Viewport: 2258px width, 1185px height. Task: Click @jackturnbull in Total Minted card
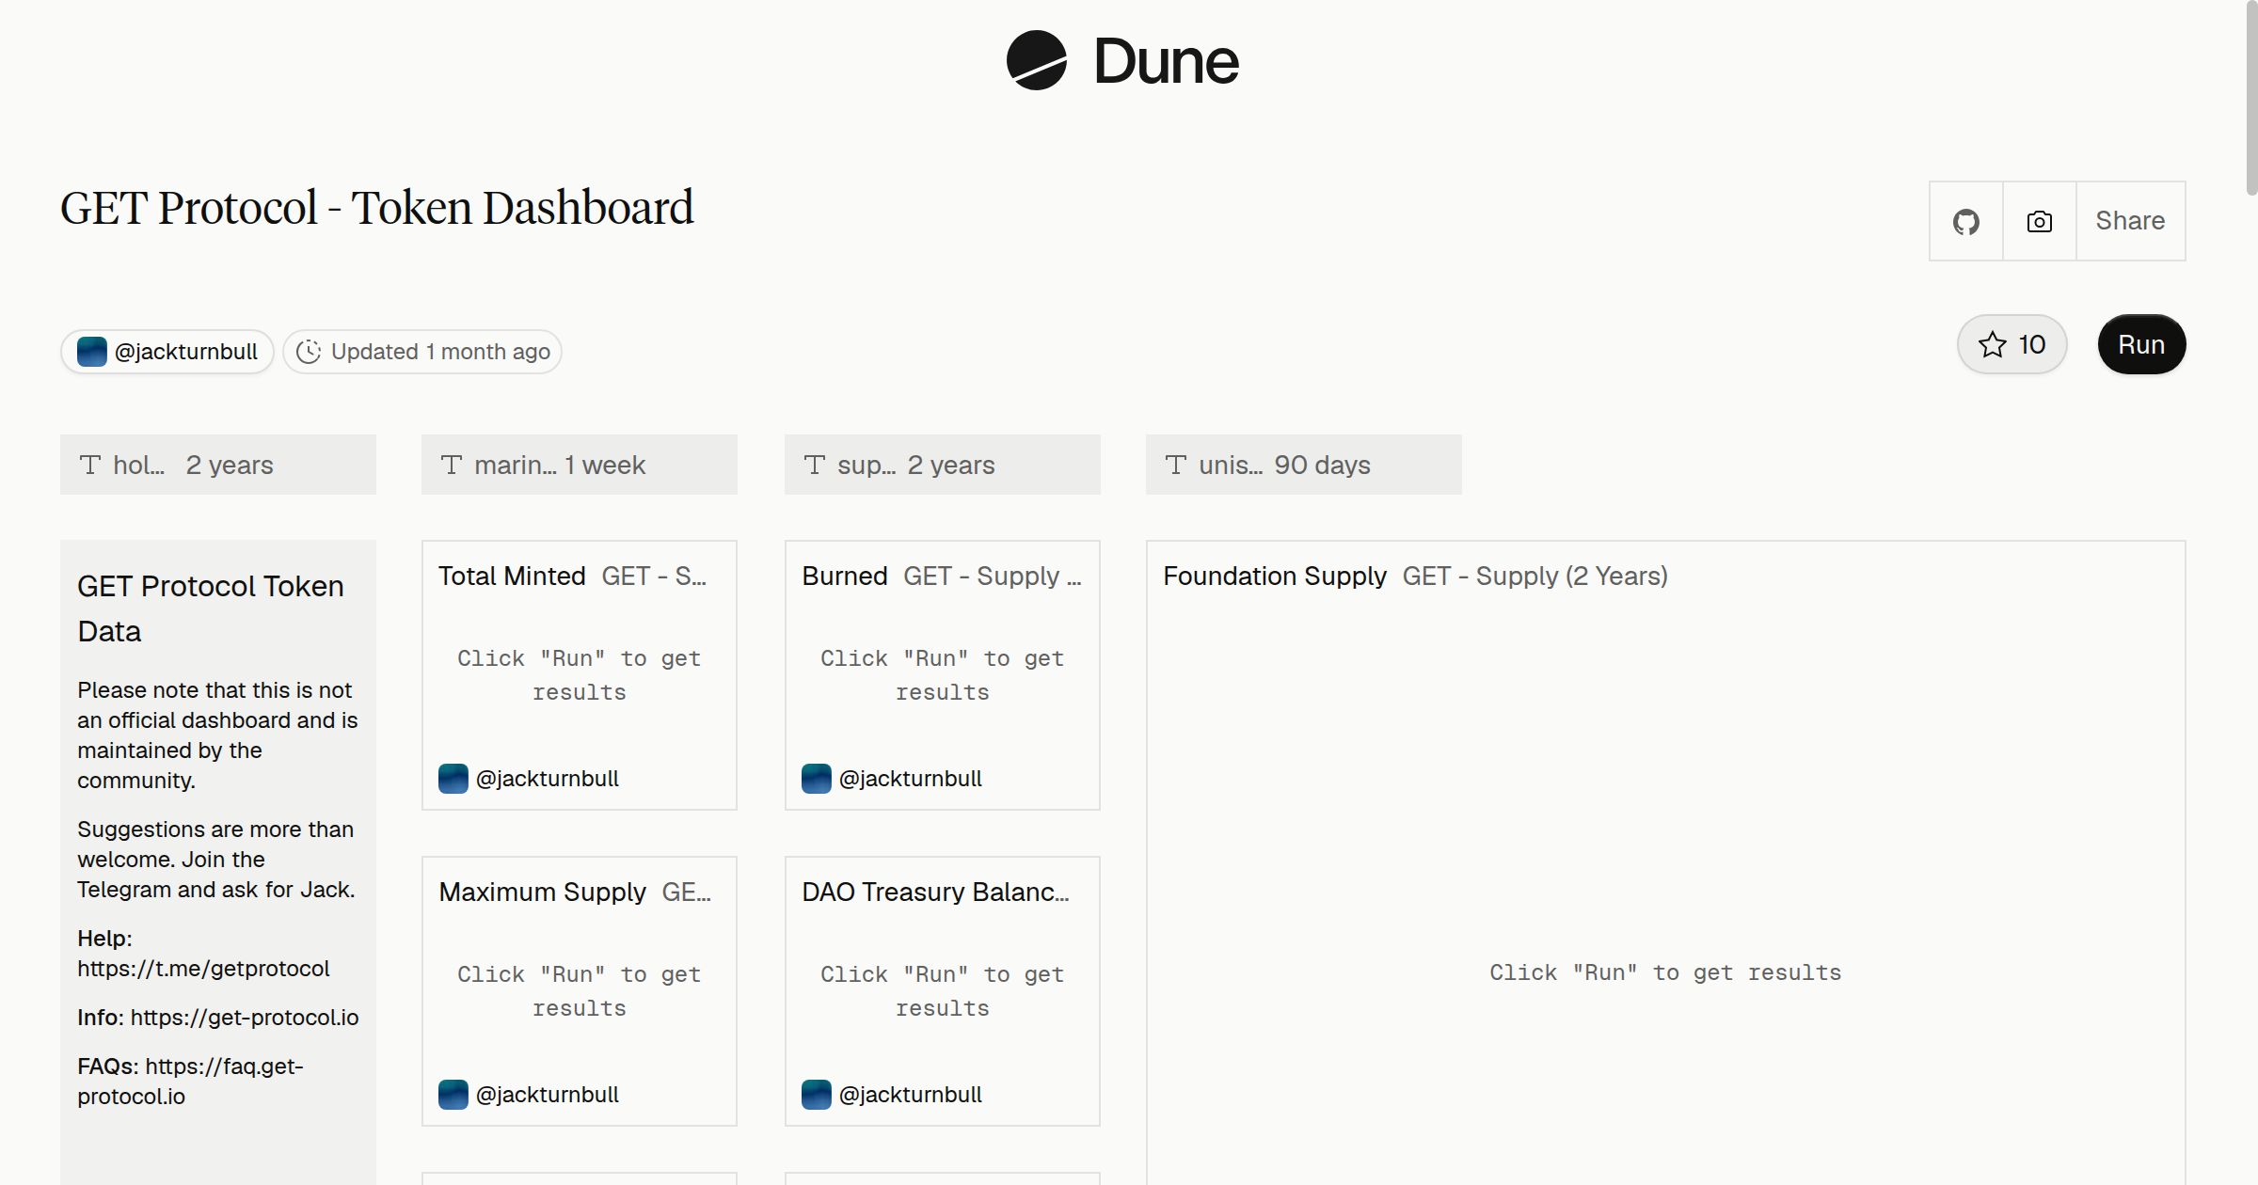[547, 779]
